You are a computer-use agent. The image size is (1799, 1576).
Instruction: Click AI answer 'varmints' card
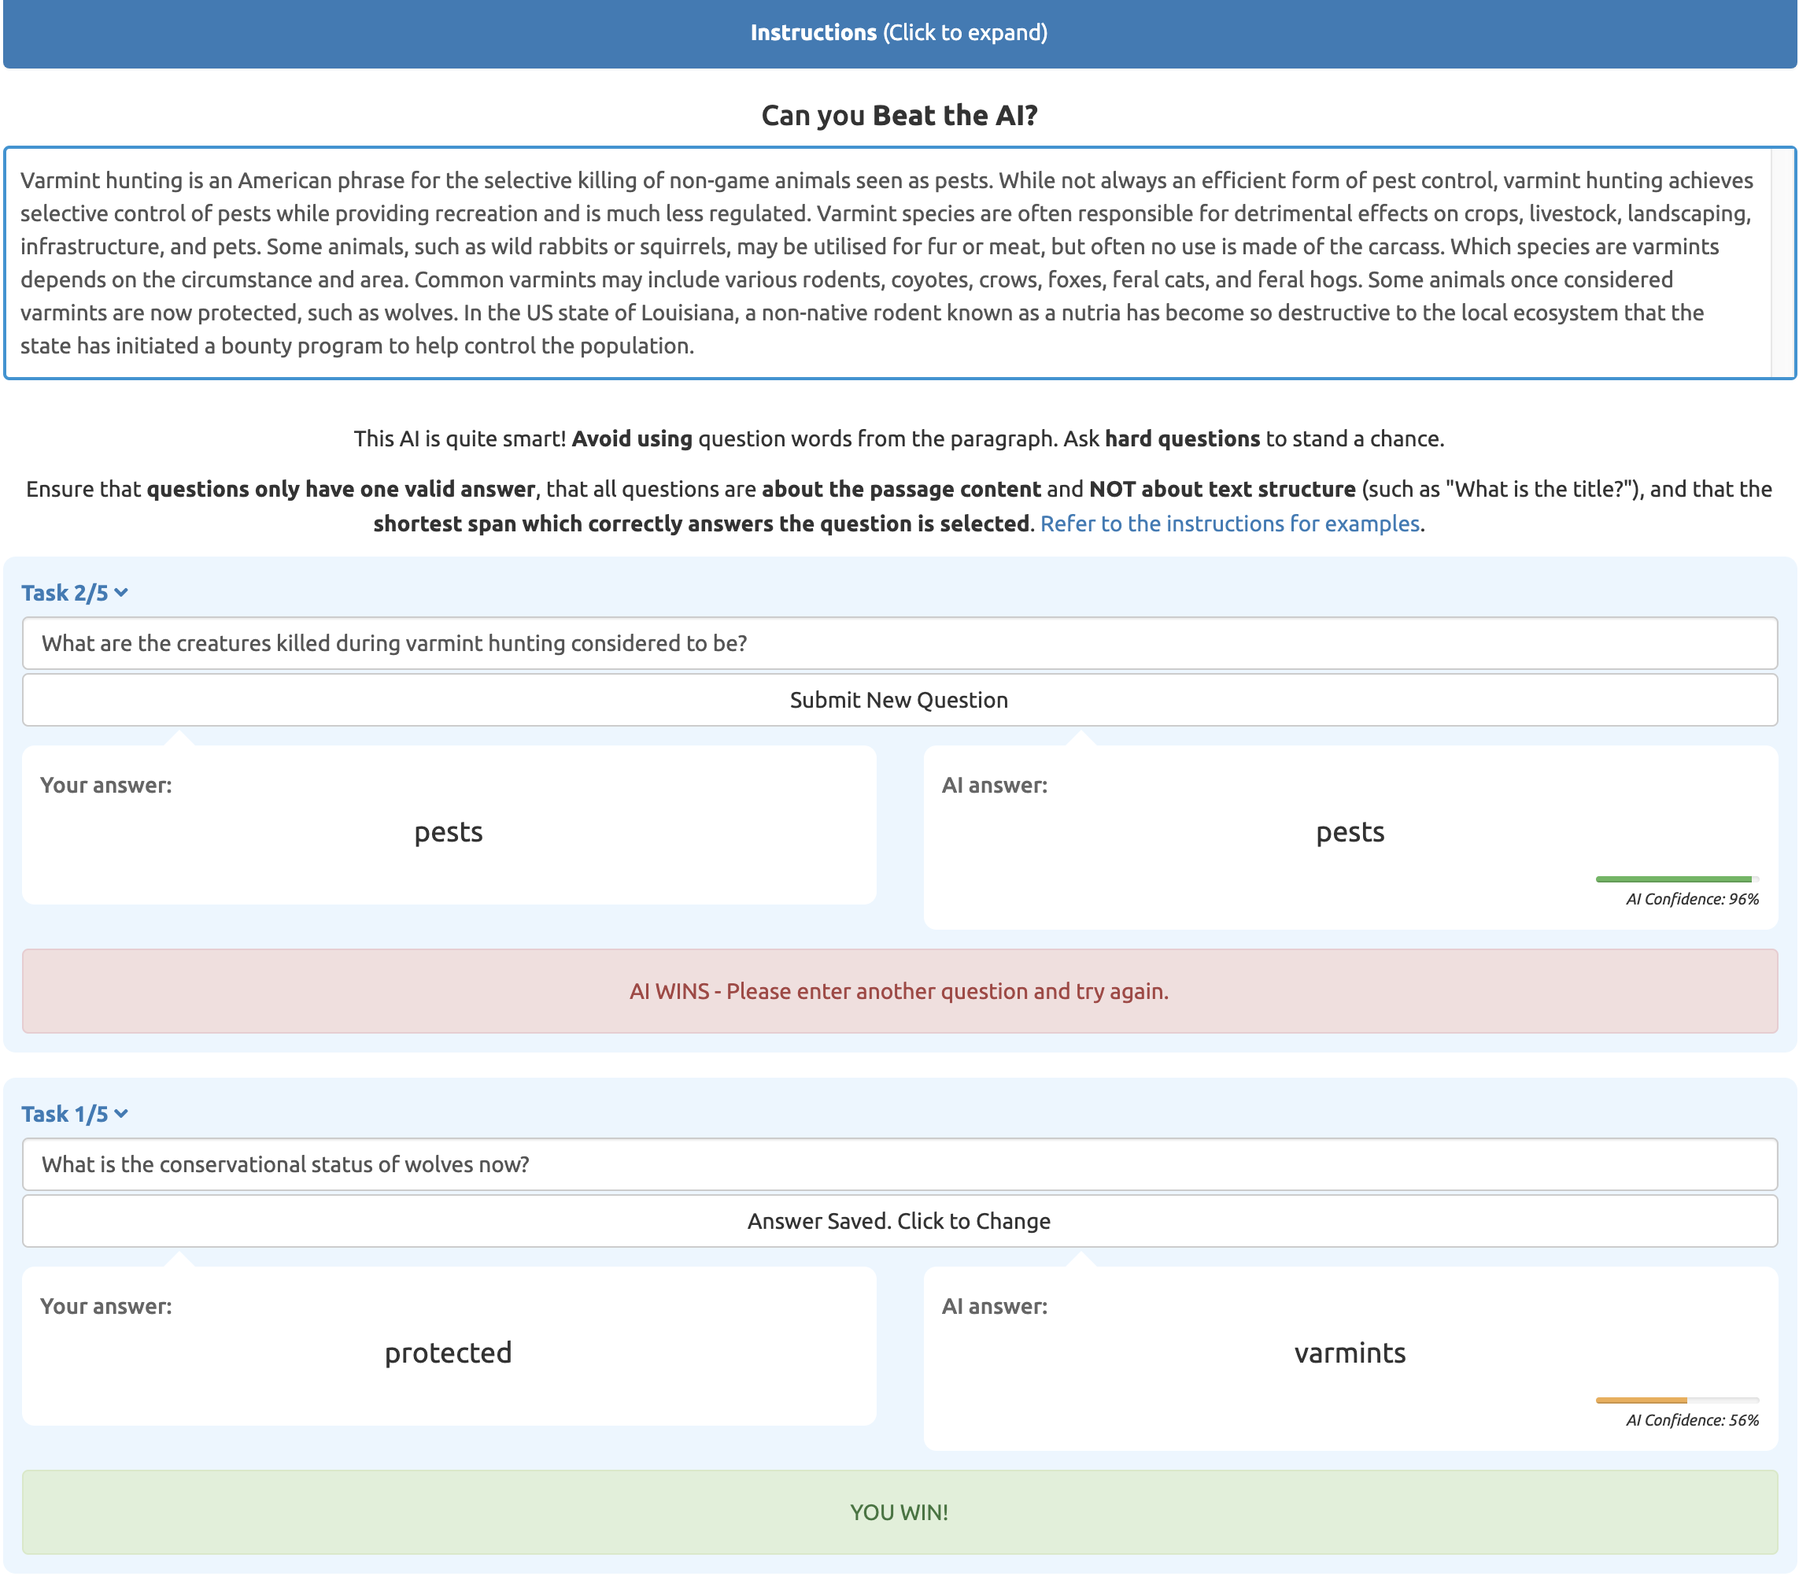1350,1356
